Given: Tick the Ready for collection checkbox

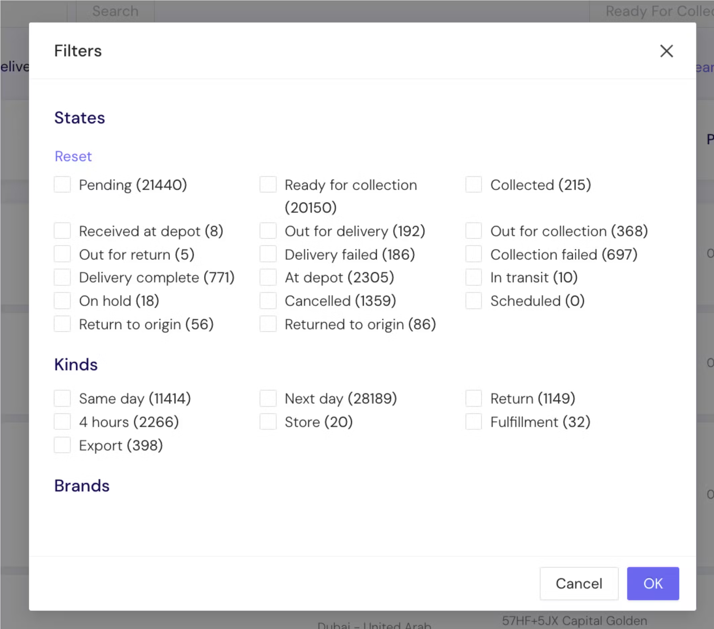Looking at the screenshot, I should click(x=268, y=184).
